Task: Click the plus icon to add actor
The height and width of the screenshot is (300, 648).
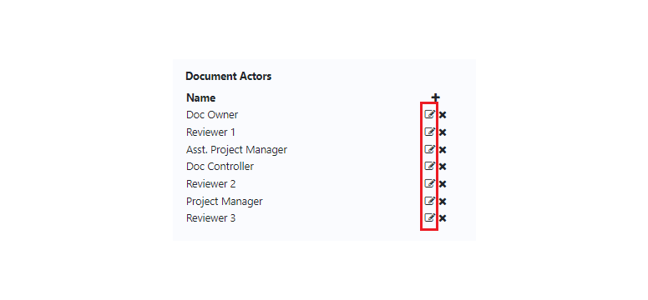Action: [x=436, y=97]
